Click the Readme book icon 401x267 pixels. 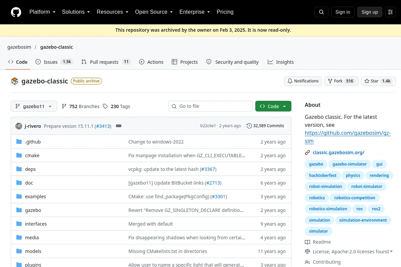[307, 242]
